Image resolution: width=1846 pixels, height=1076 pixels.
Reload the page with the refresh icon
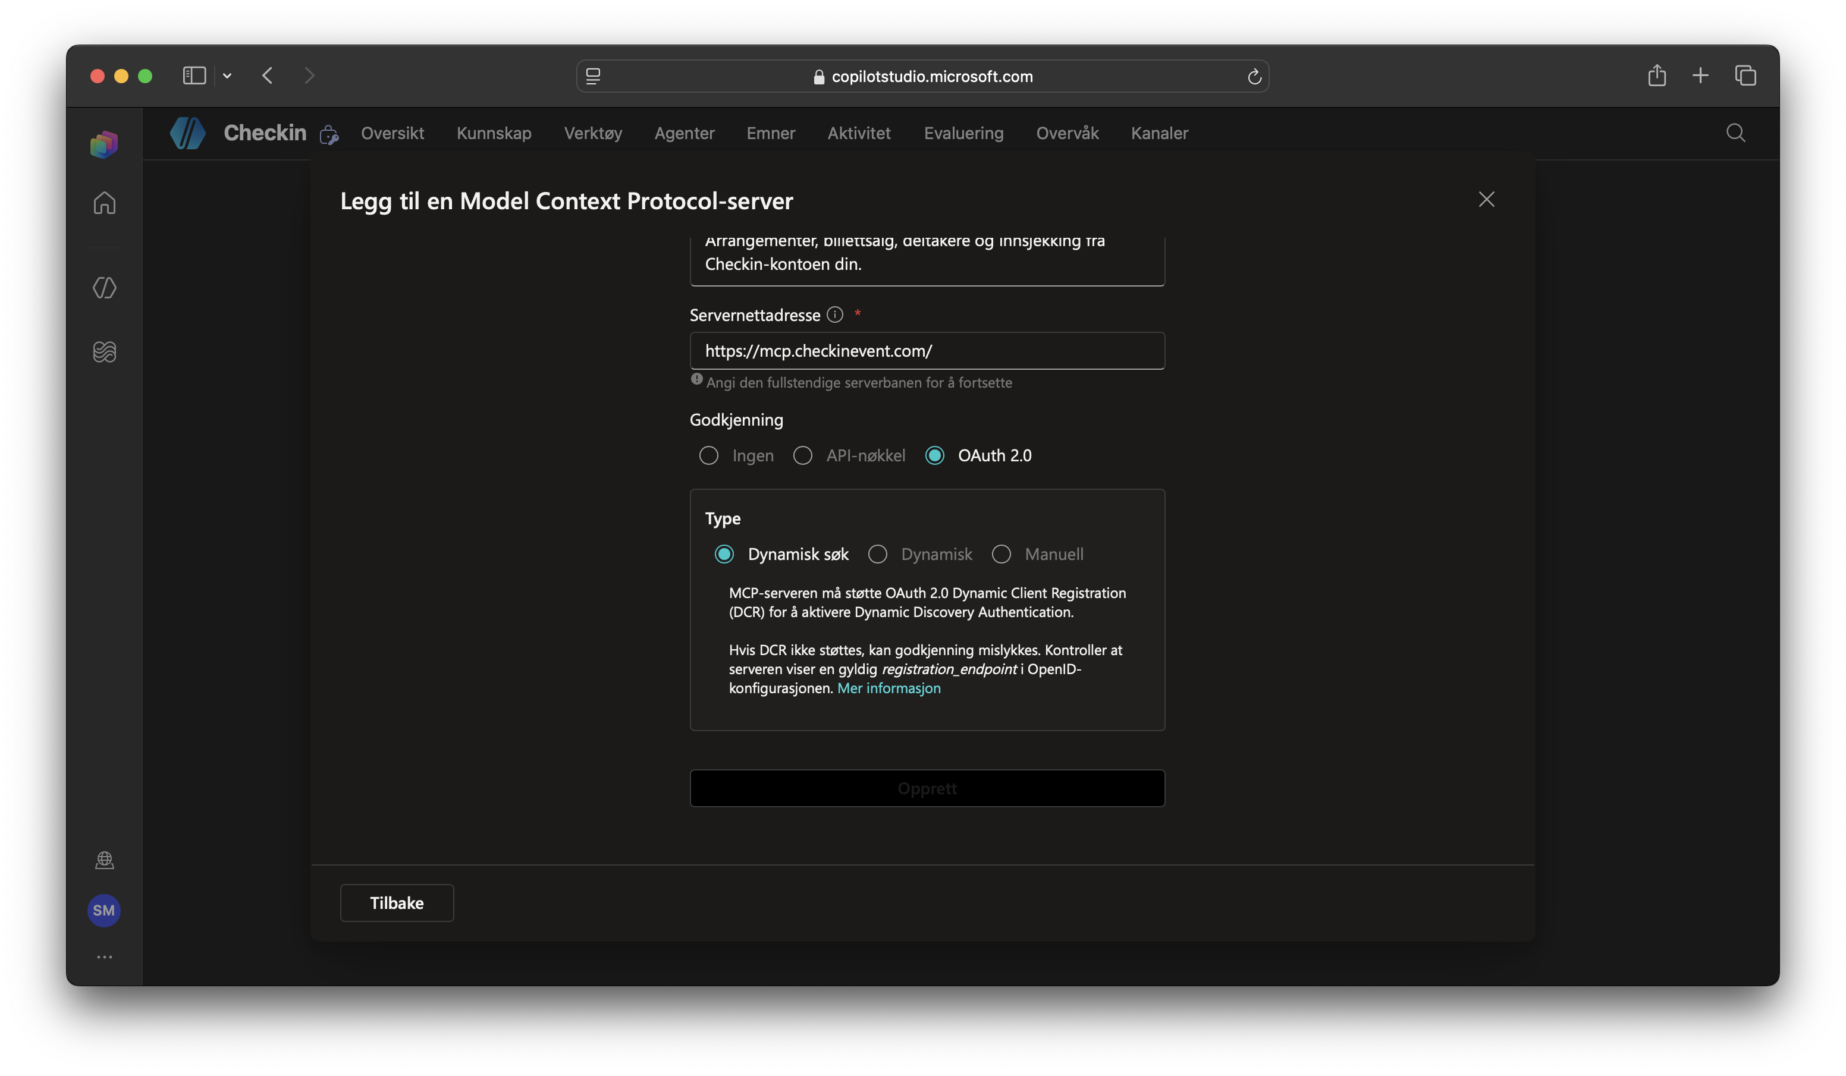(1254, 76)
